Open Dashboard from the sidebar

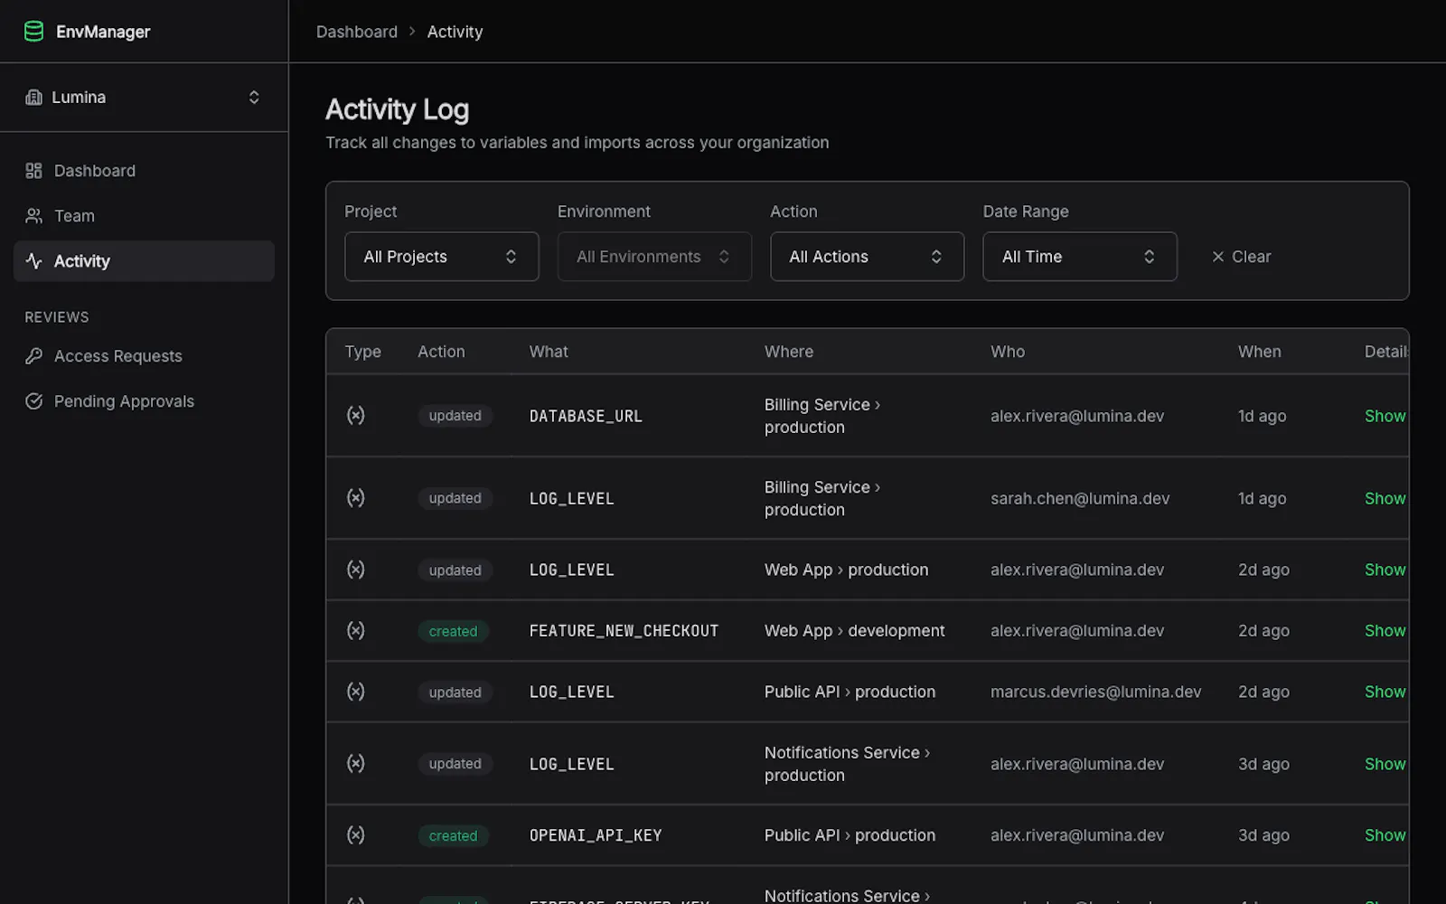[x=144, y=171]
